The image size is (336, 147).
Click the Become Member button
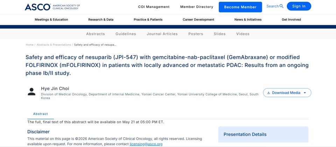click(240, 7)
